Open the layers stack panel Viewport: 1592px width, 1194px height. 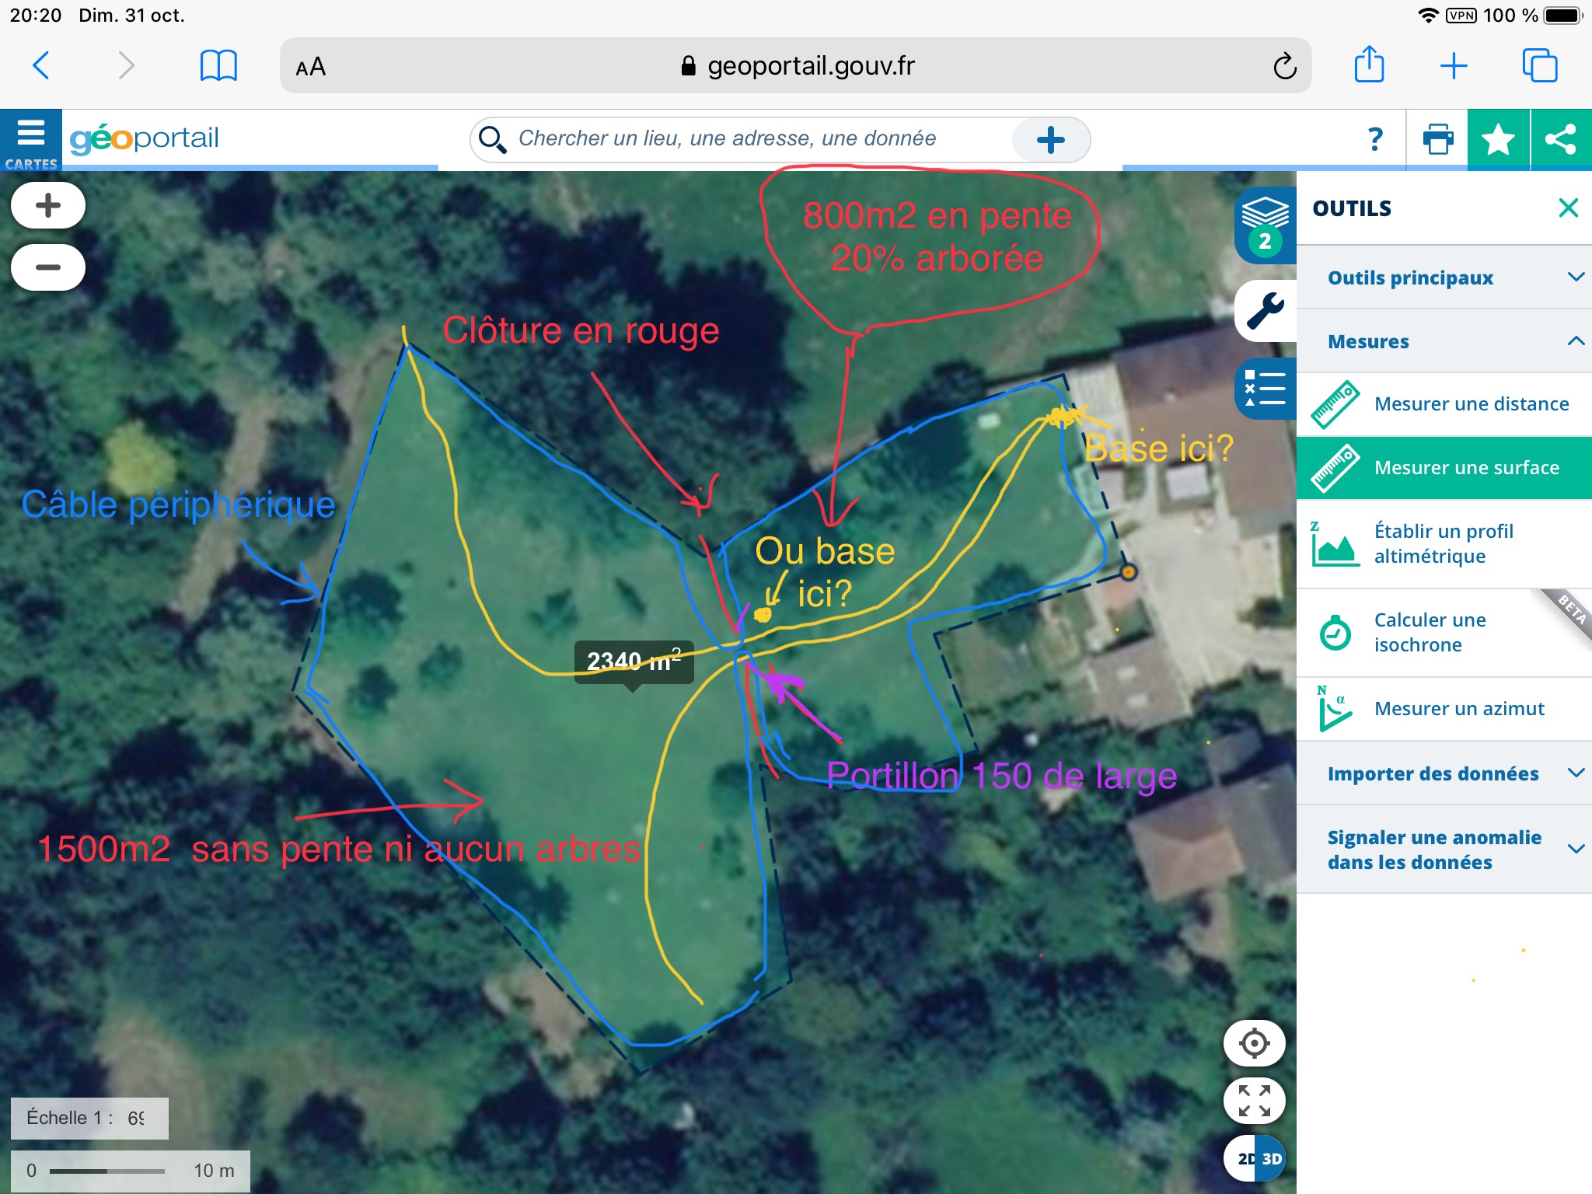(x=1265, y=225)
